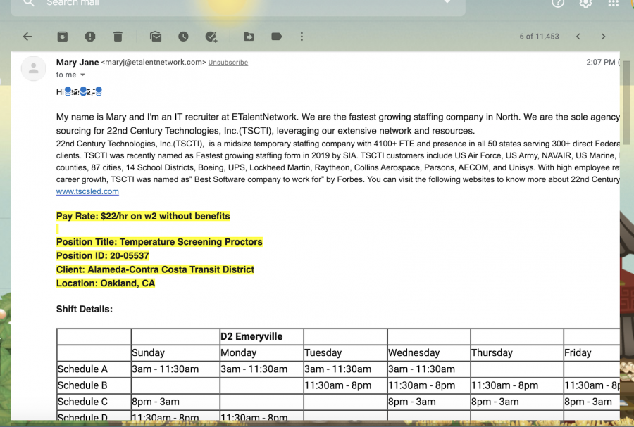Screen dimensions: 634x427
Task: Click the Thursday column header
Action: pos(517,352)
